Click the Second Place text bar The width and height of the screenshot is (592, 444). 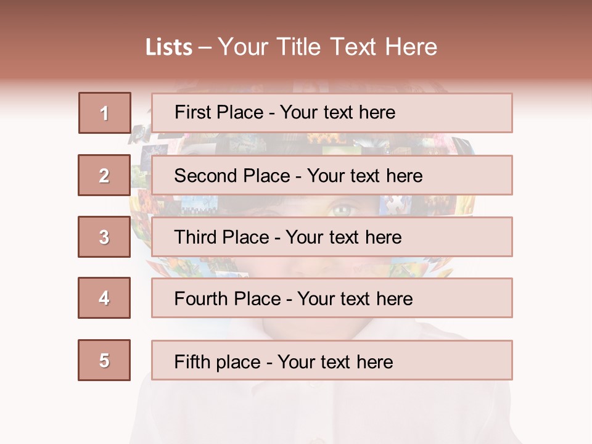tap(332, 175)
